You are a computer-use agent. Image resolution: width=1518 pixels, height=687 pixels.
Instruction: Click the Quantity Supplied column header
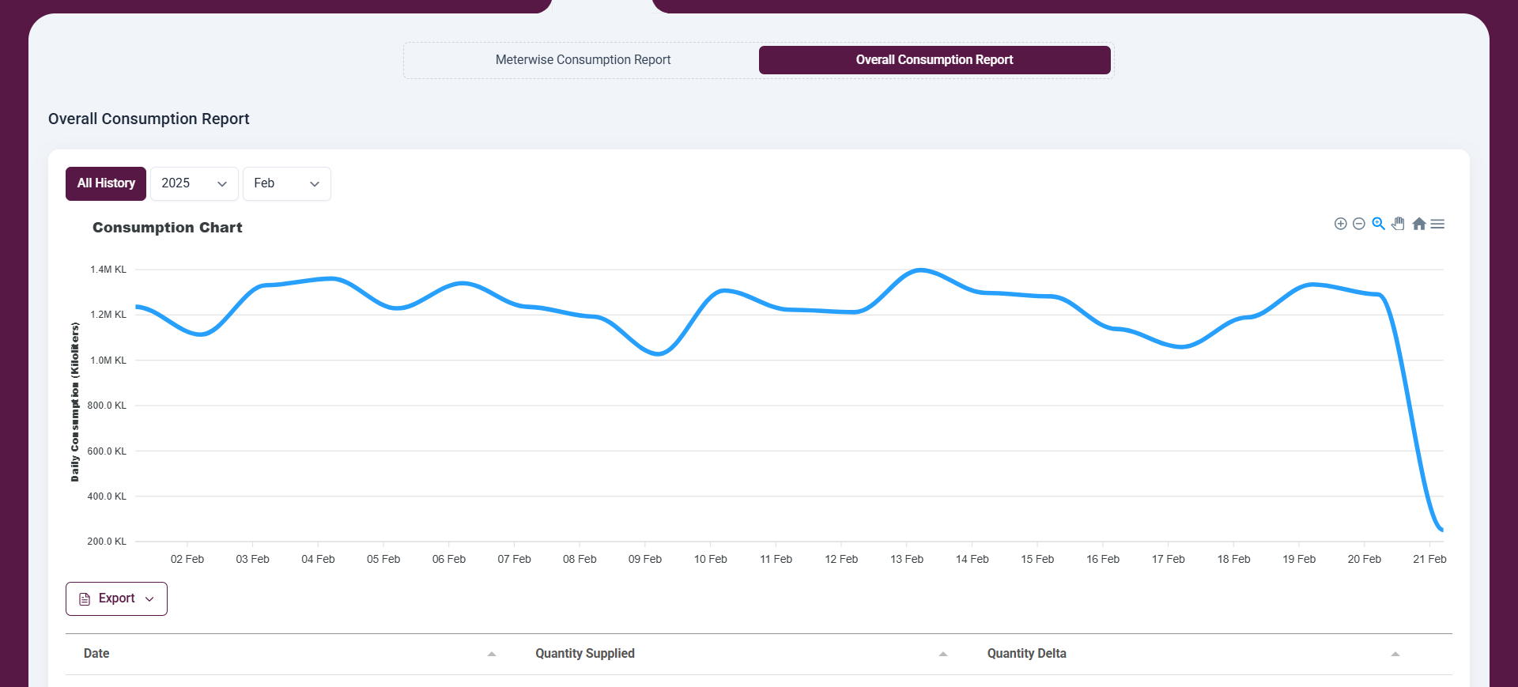584,654
